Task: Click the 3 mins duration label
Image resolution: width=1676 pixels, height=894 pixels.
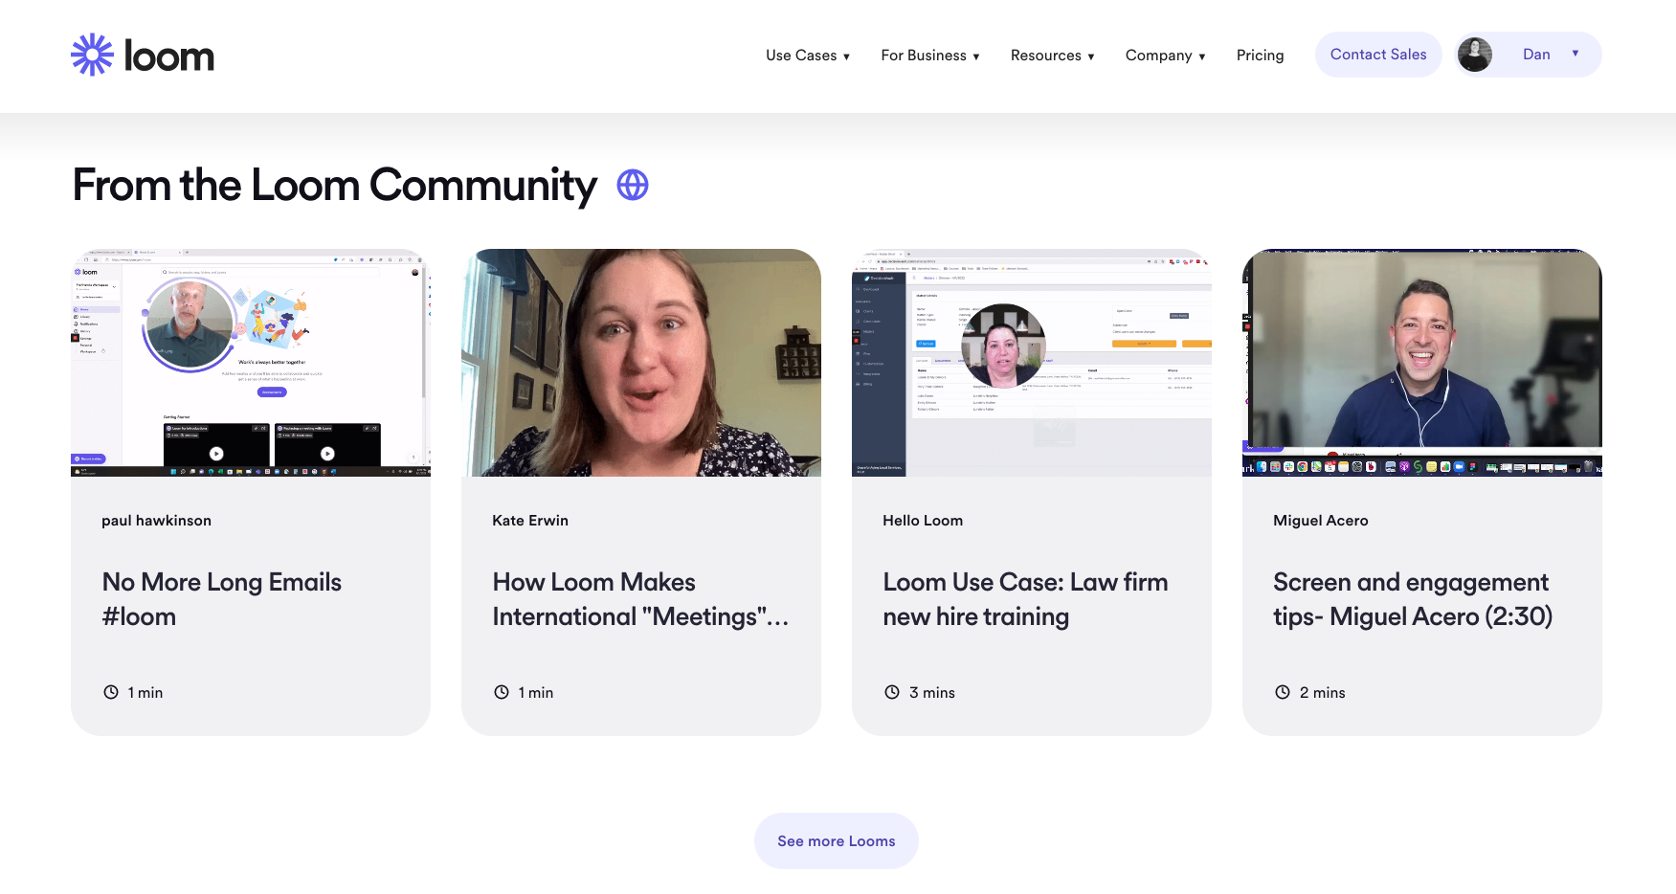Action: coord(932,692)
